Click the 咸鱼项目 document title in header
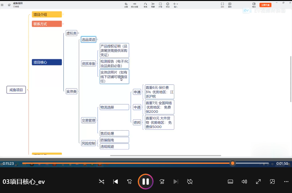The image size is (292, 193). click(x=18, y=3)
